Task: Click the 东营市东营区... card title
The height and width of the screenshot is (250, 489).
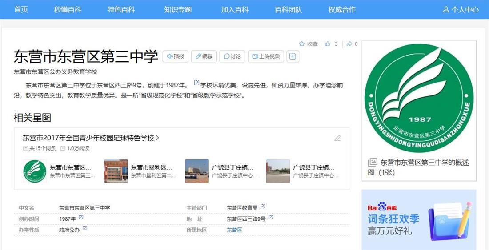Action: point(71,167)
